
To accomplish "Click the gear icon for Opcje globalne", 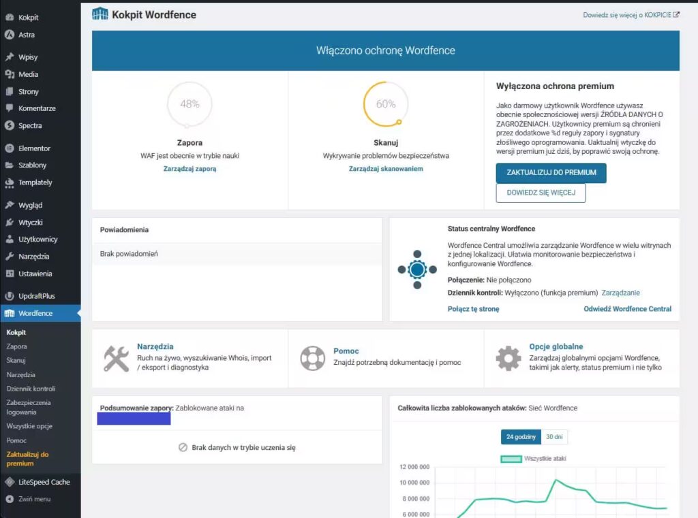I will point(509,358).
